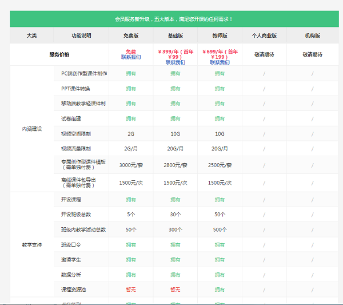
Task: Click the 300个 activity count
Action: coord(176,229)
